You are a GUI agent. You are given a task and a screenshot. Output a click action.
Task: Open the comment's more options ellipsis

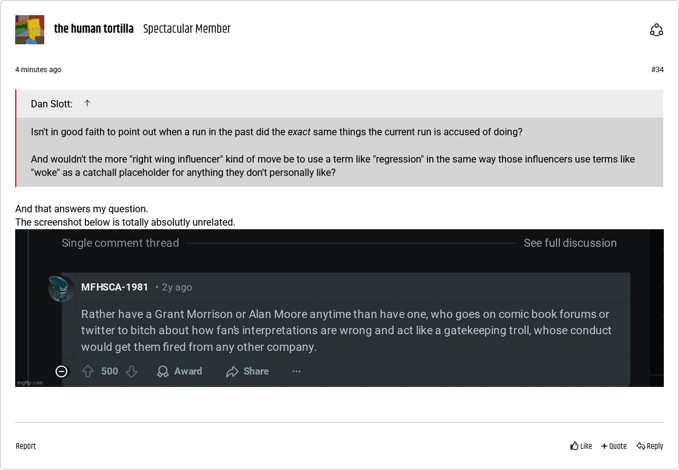pos(296,371)
